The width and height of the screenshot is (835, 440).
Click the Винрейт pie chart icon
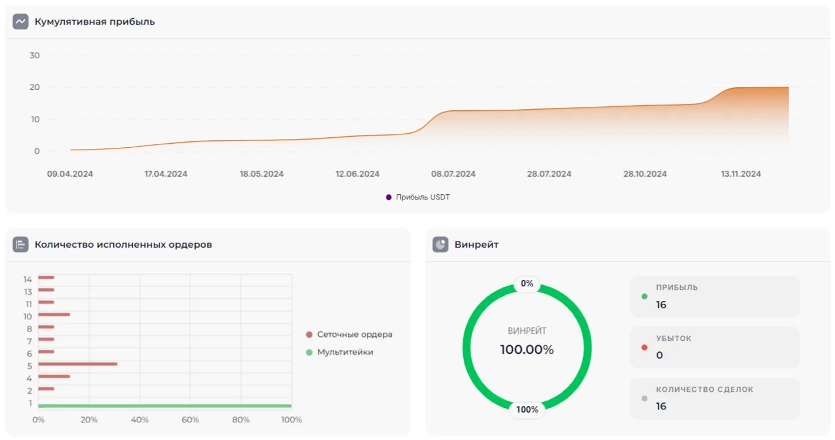pyautogui.click(x=440, y=245)
